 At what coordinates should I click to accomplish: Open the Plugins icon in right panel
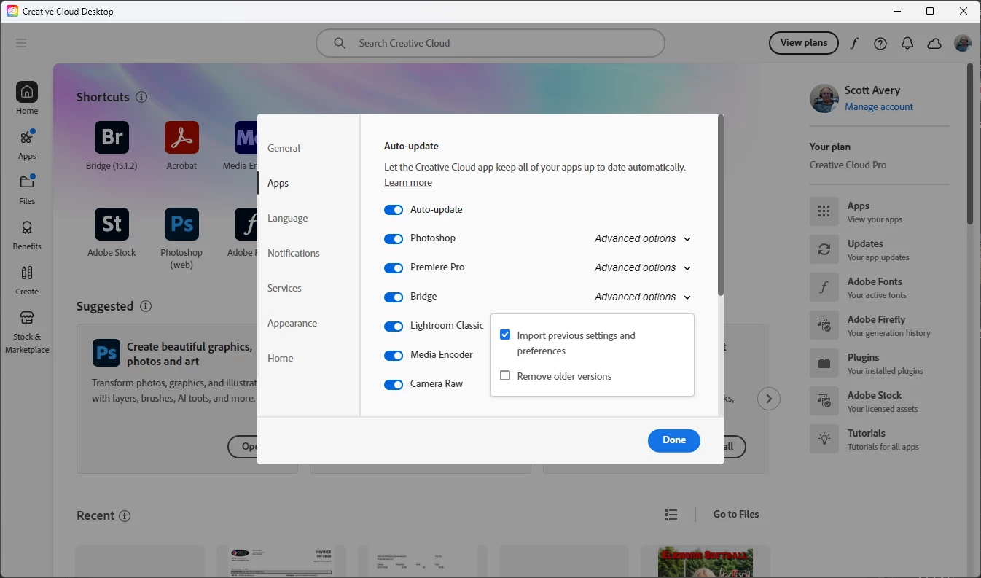(824, 363)
